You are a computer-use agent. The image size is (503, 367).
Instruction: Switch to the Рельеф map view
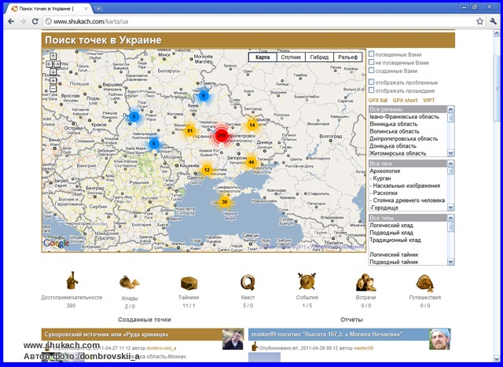point(347,57)
